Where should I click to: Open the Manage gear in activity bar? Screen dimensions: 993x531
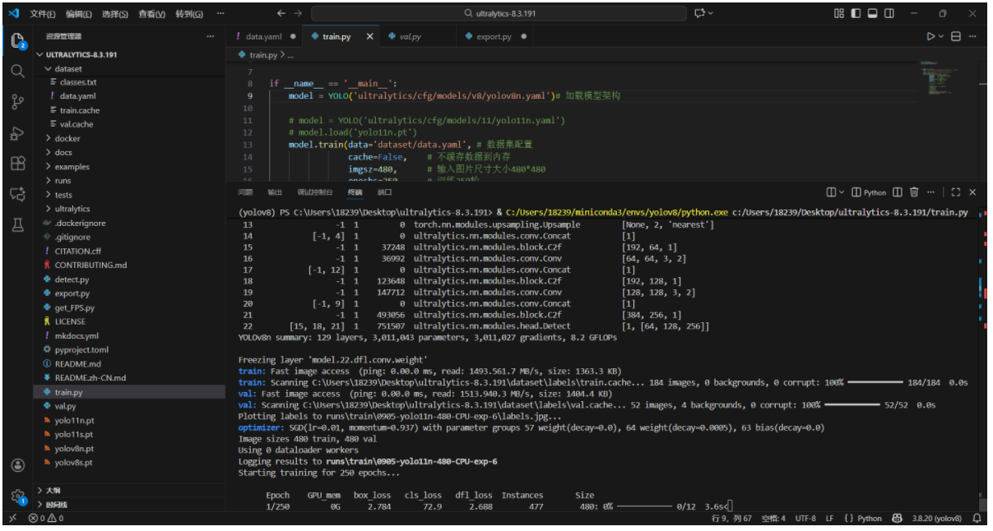pyautogui.click(x=17, y=496)
